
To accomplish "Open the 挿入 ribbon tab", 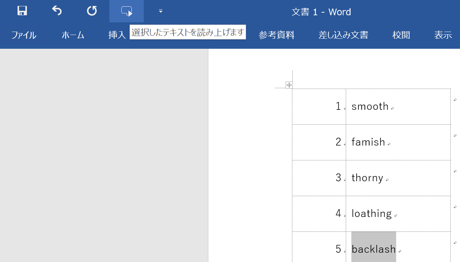I will point(117,35).
